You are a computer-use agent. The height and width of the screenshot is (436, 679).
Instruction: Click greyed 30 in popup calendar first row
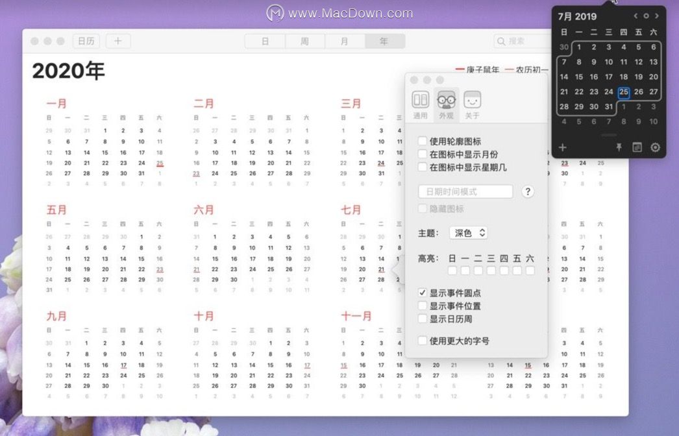click(x=564, y=47)
